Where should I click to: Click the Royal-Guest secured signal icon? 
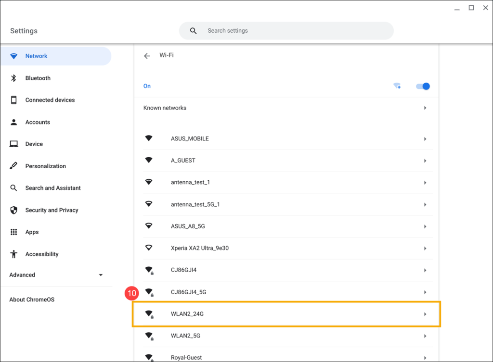click(x=149, y=358)
